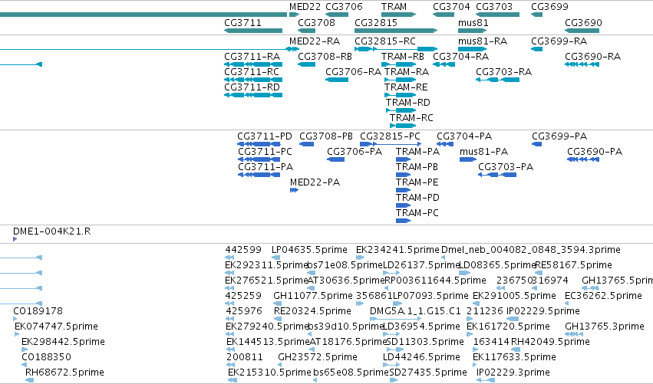The image size is (653, 384).
Task: Click the EK074747.5prime EST
Action: coord(17,334)
